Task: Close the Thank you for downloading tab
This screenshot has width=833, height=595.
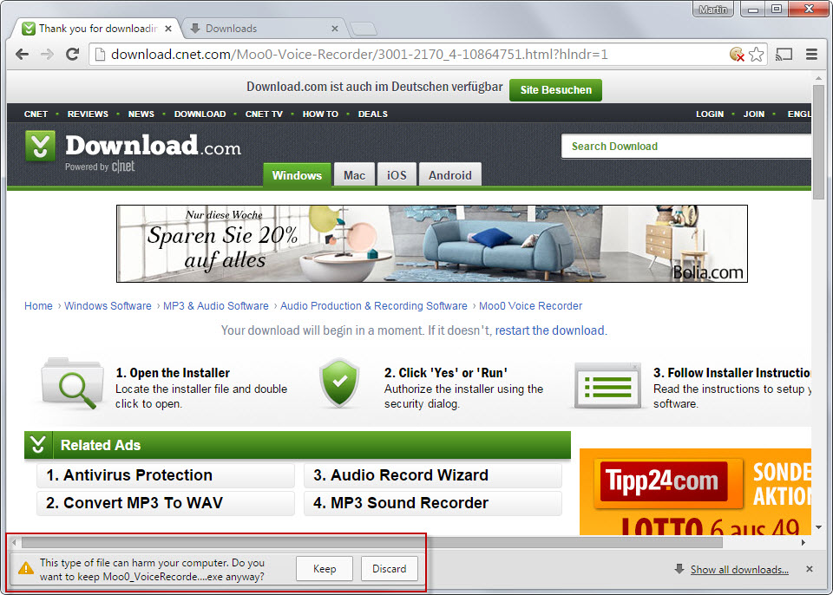Action: [167, 29]
